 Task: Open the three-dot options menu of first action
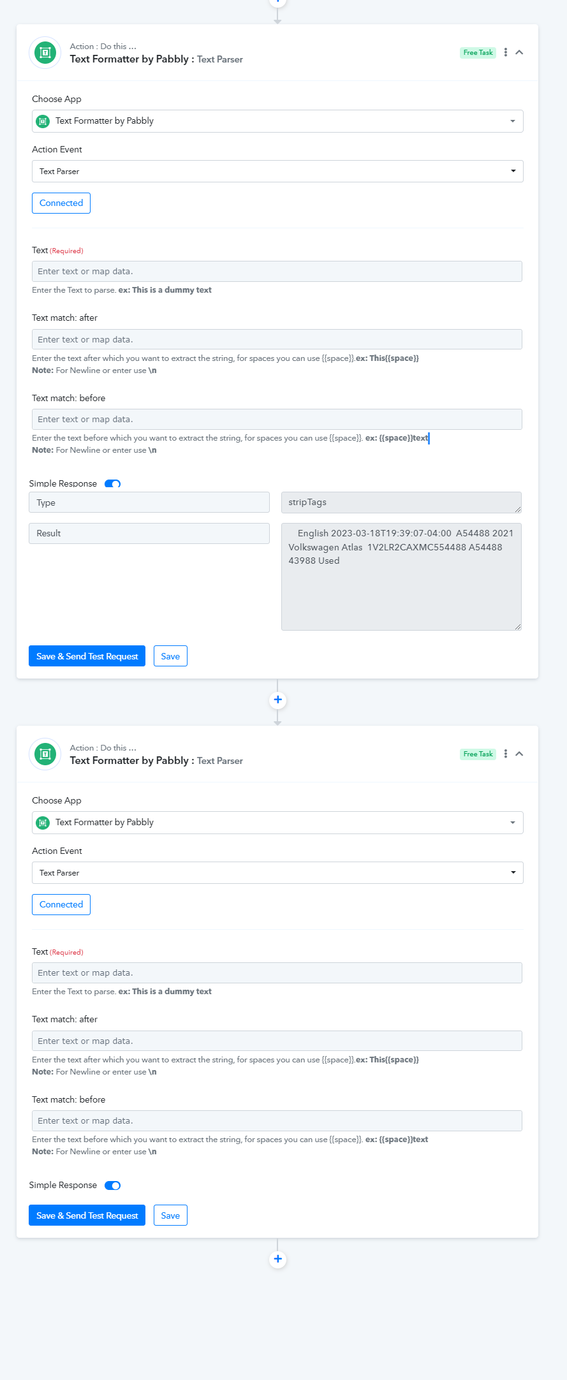(506, 52)
